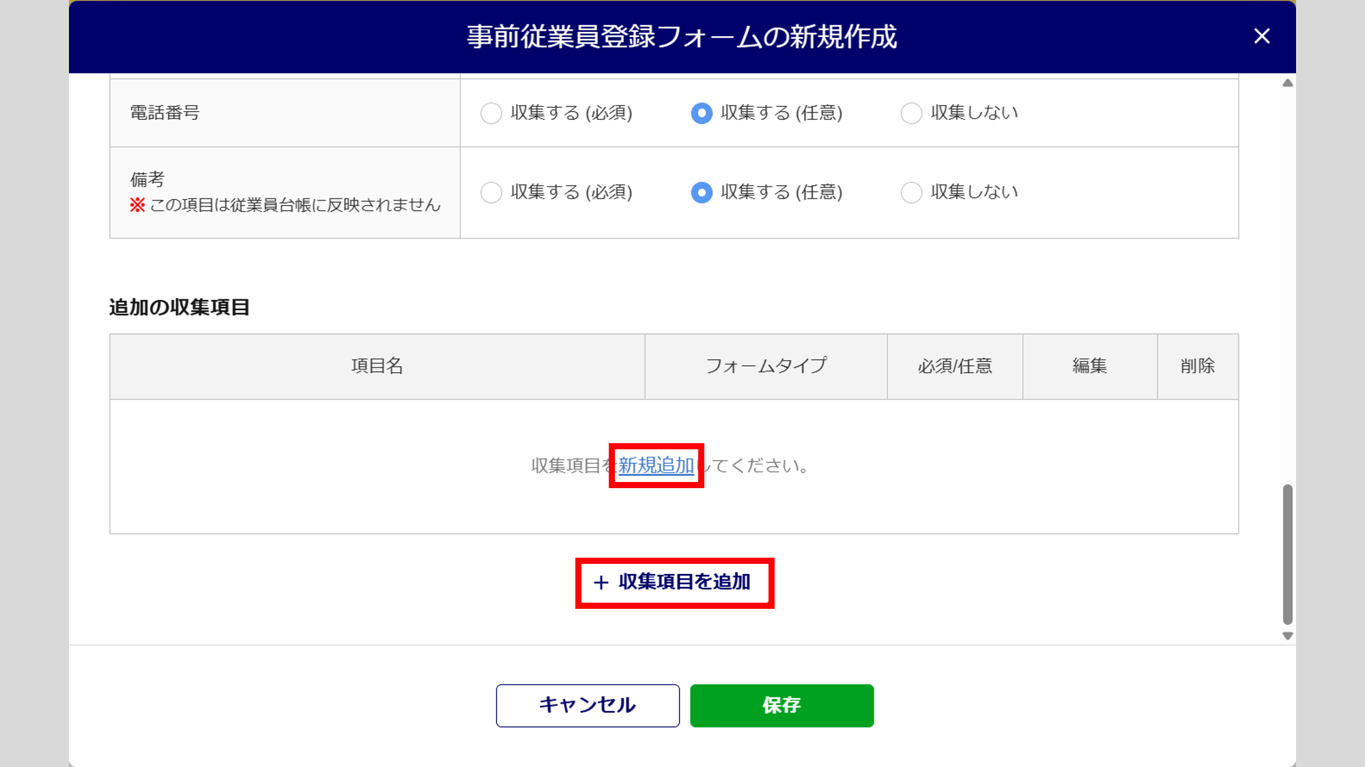This screenshot has height=767, width=1365.
Task: Select 収集する (必須) for 備考
Action: (x=491, y=192)
